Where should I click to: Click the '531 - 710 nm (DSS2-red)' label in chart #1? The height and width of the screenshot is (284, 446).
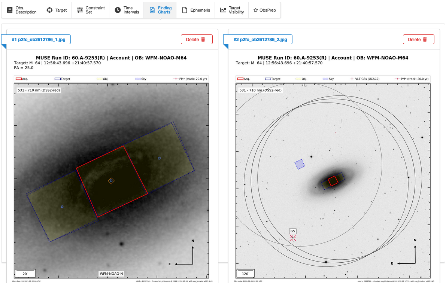39,90
